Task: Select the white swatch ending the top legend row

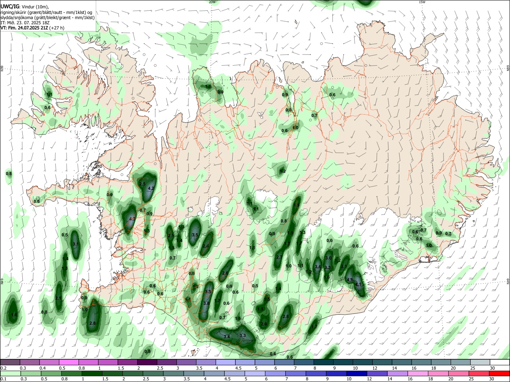Action: tap(500, 363)
